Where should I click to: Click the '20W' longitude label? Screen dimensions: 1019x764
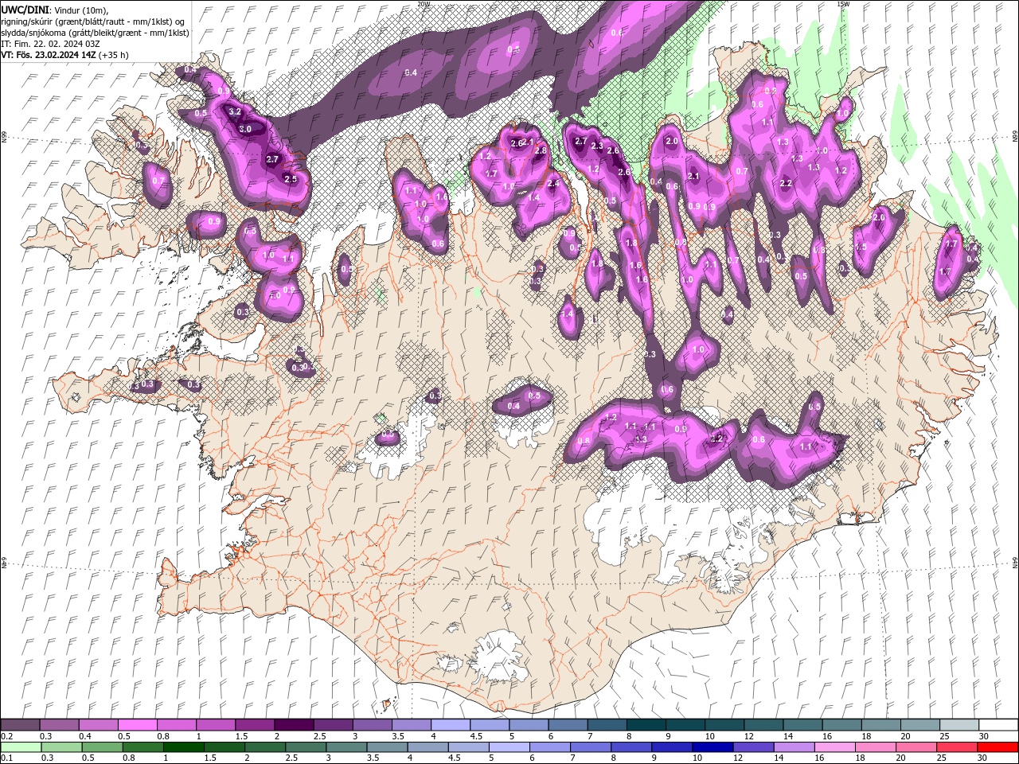[423, 4]
